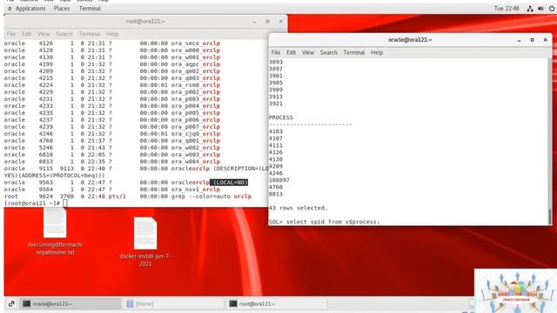The image size is (557, 313).
Task: Close the root@ora121 terminal window
Action: [x=280, y=22]
